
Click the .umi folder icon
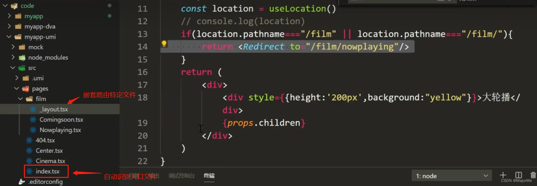click(x=26, y=78)
